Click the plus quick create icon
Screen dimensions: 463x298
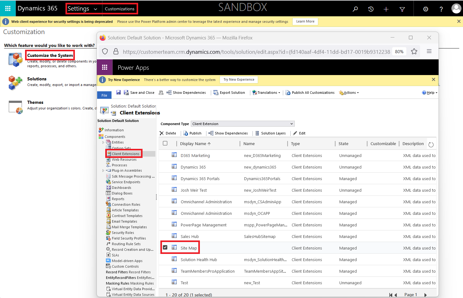[x=386, y=9]
